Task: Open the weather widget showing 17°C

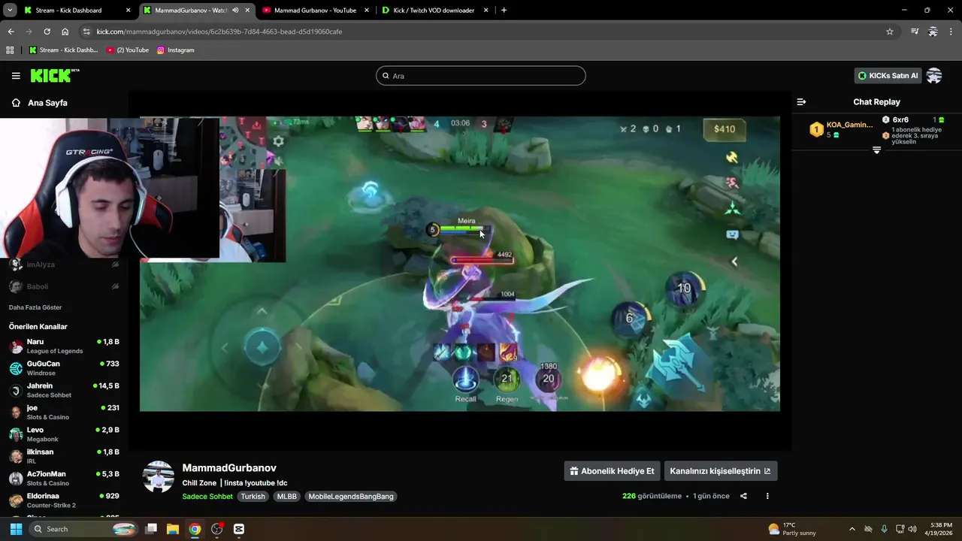Action: [792, 529]
